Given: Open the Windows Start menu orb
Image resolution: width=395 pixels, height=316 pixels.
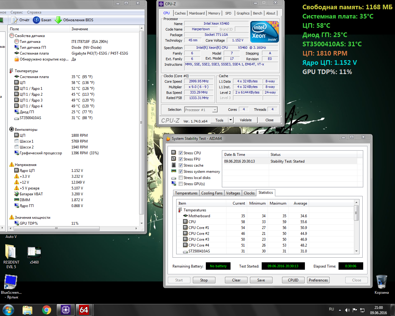Looking at the screenshot, I should (x=8, y=310).
